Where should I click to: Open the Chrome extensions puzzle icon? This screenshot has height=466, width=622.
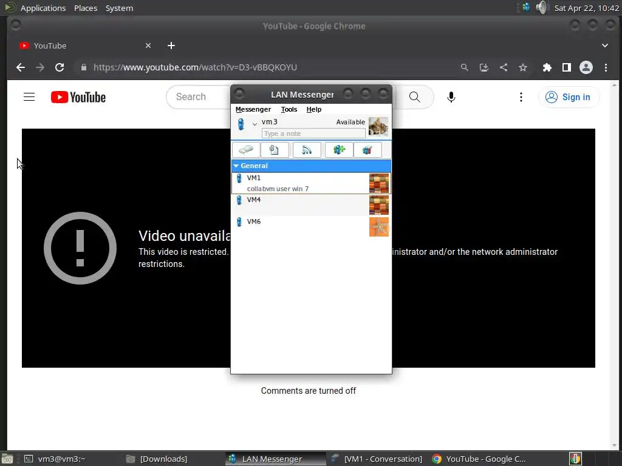point(547,67)
